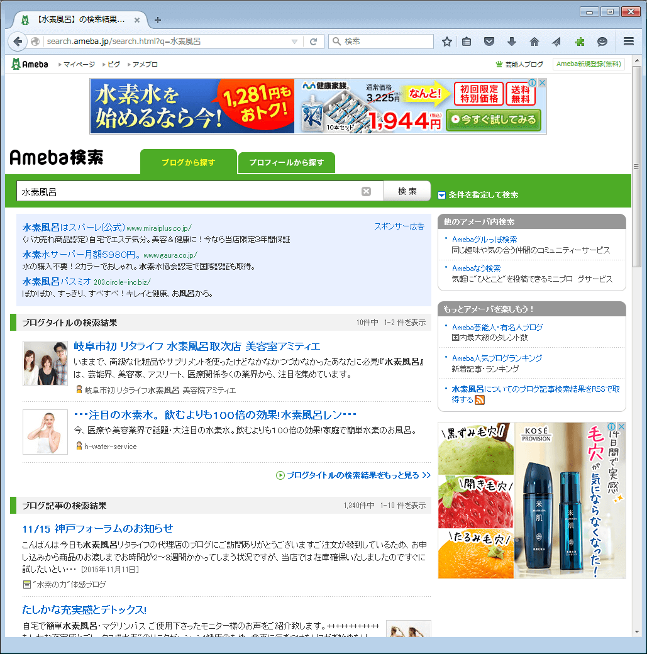The image size is (647, 654).
Task: Open the URL history dropdown arrow
Action: click(x=294, y=42)
